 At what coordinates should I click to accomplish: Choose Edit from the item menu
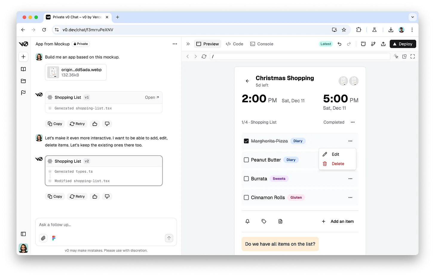(x=337, y=154)
